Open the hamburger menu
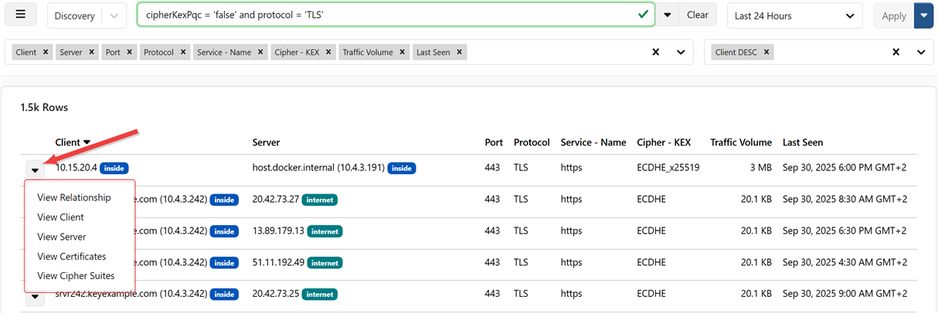This screenshot has height=313, width=938. 21,15
